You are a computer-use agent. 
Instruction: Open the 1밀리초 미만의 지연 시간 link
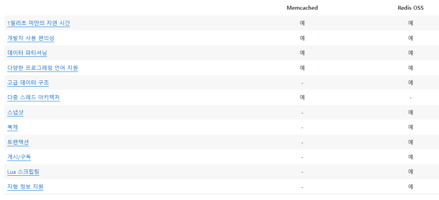(39, 23)
